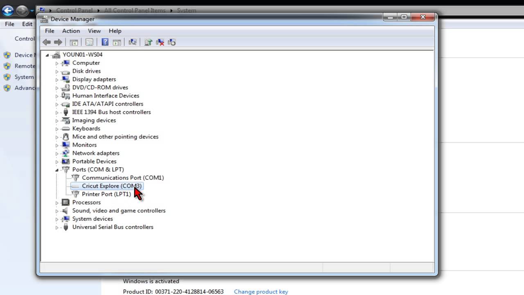Viewport: 524px width, 295px height.
Task: Toggle the Show/Hide Console Tree toolbar icon
Action: pos(74,42)
